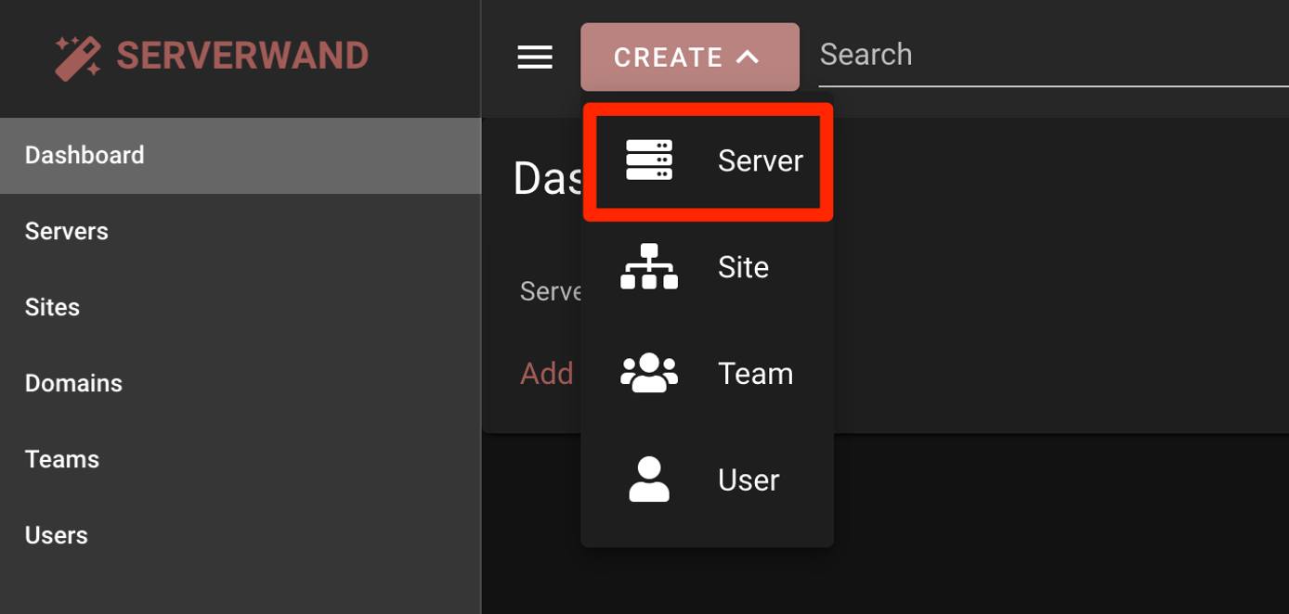Open the Teams page from the sidebar

click(x=62, y=458)
